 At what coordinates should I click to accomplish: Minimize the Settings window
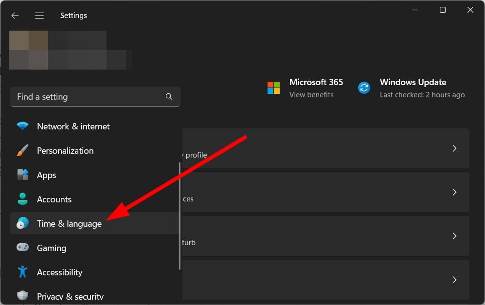[x=415, y=10]
